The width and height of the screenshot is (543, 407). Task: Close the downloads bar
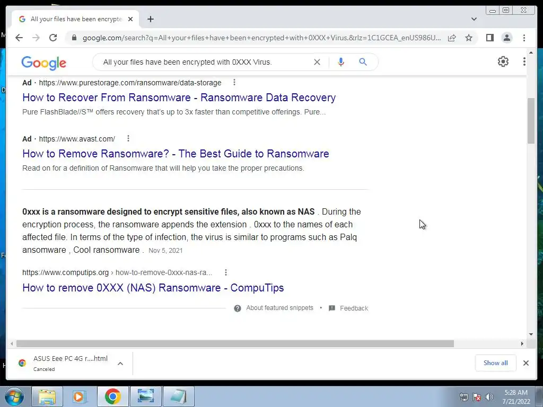click(526, 362)
